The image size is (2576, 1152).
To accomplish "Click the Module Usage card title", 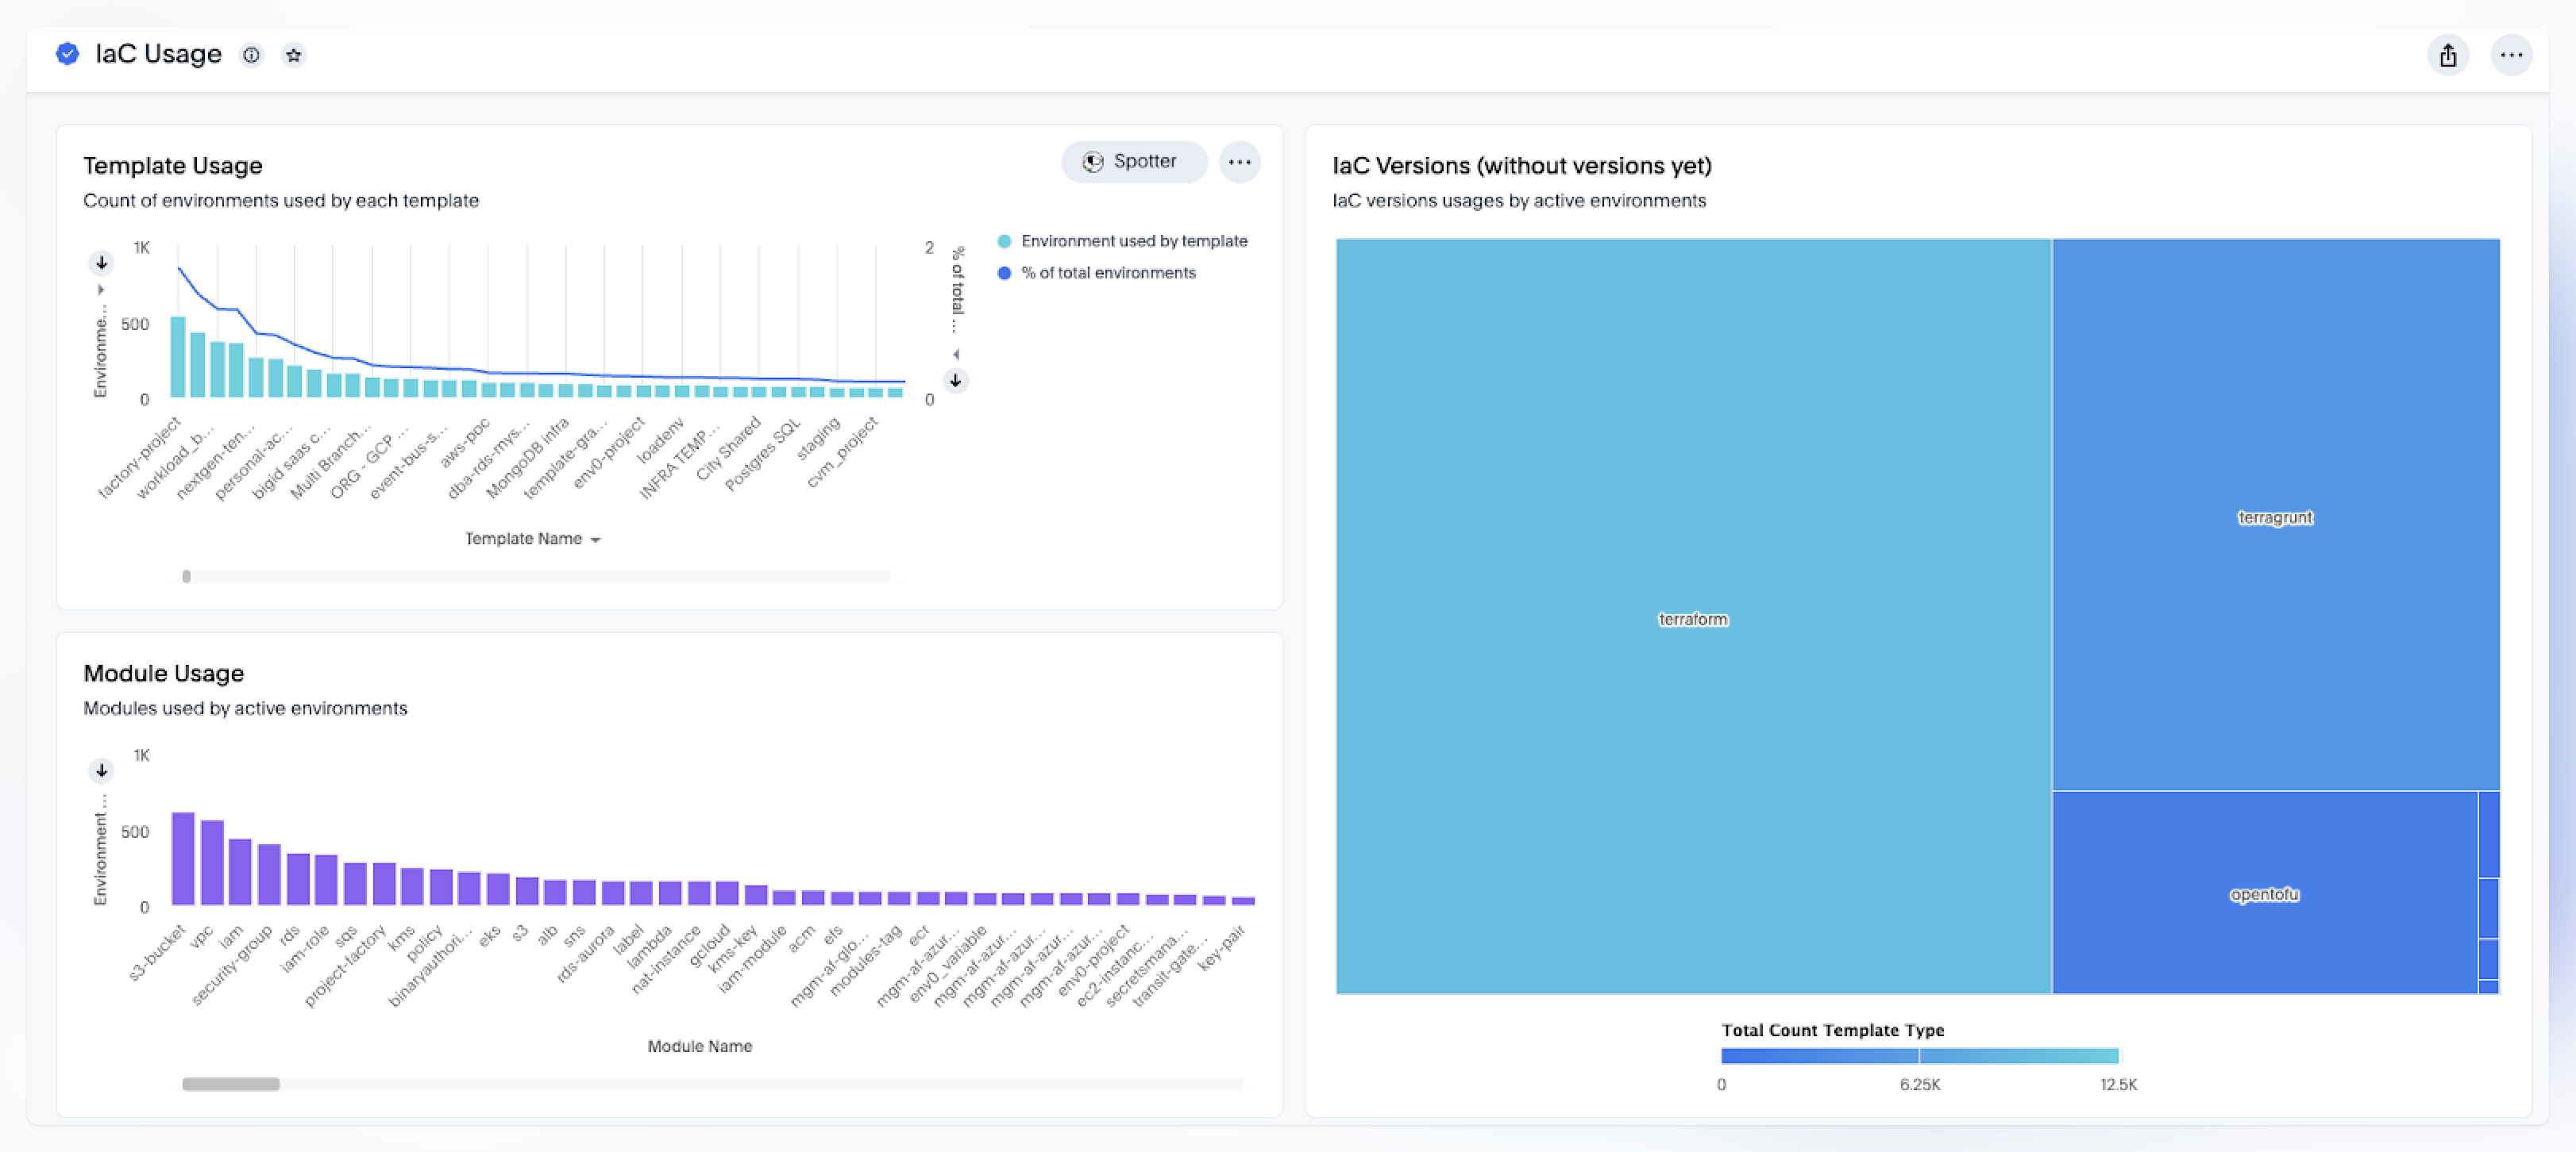I will (x=164, y=674).
